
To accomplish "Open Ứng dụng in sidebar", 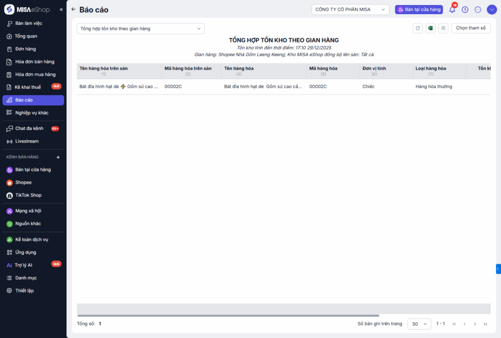I will (x=33, y=252).
